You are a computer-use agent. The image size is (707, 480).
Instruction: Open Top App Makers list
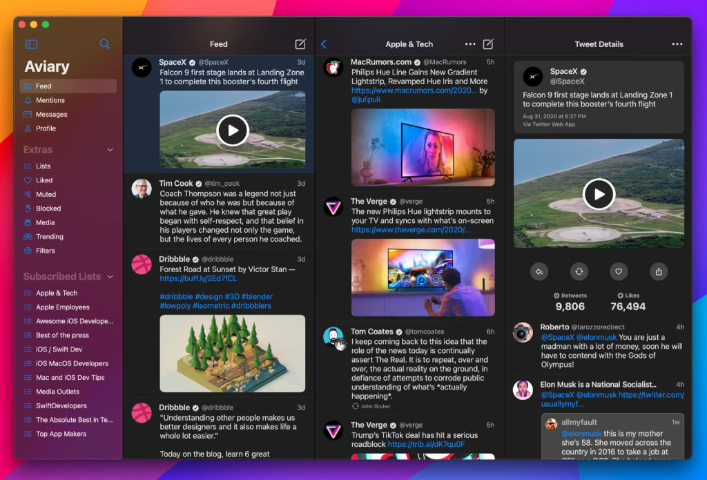[68, 434]
